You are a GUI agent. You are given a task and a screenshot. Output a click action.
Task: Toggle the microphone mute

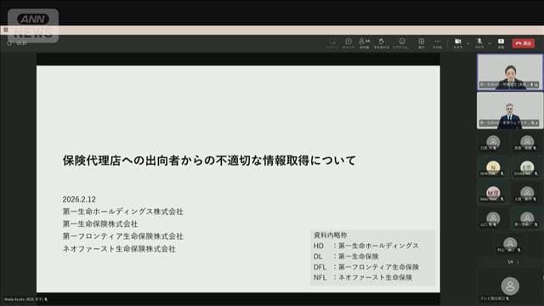479,43
